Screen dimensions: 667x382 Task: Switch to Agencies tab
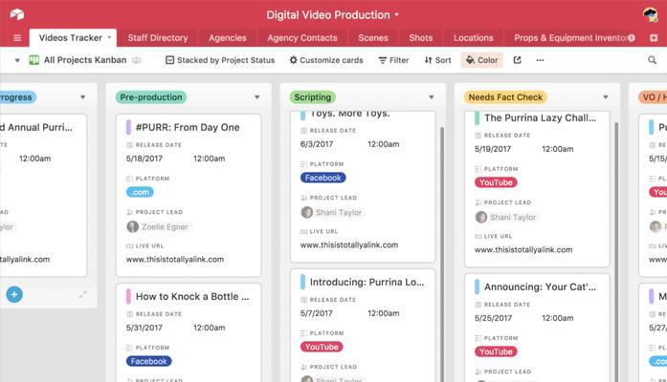[228, 38]
